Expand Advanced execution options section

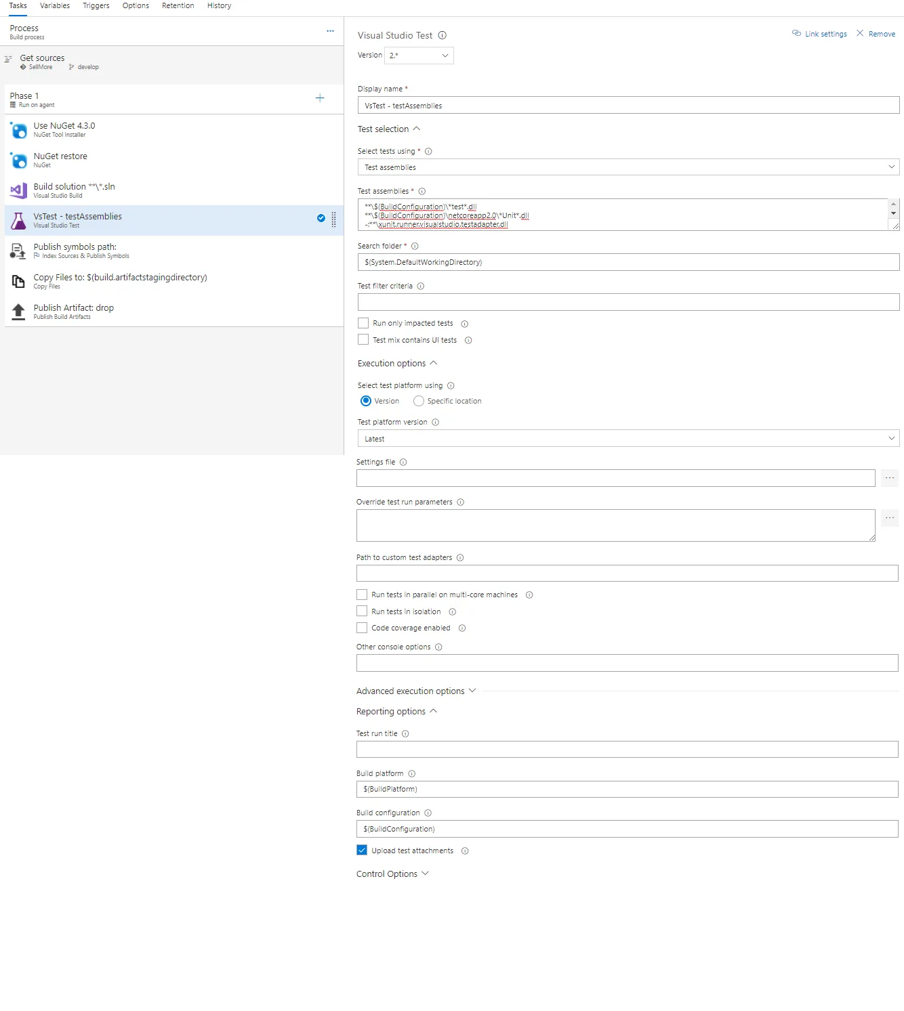click(416, 691)
